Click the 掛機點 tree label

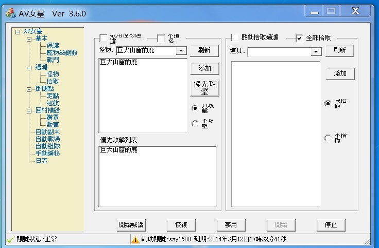click(x=44, y=89)
